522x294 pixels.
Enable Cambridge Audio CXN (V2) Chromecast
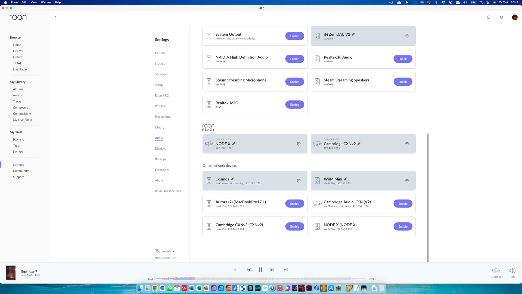[x=403, y=204]
